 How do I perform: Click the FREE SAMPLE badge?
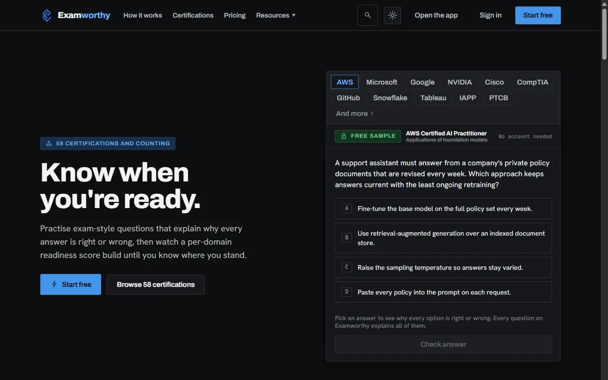tap(368, 136)
